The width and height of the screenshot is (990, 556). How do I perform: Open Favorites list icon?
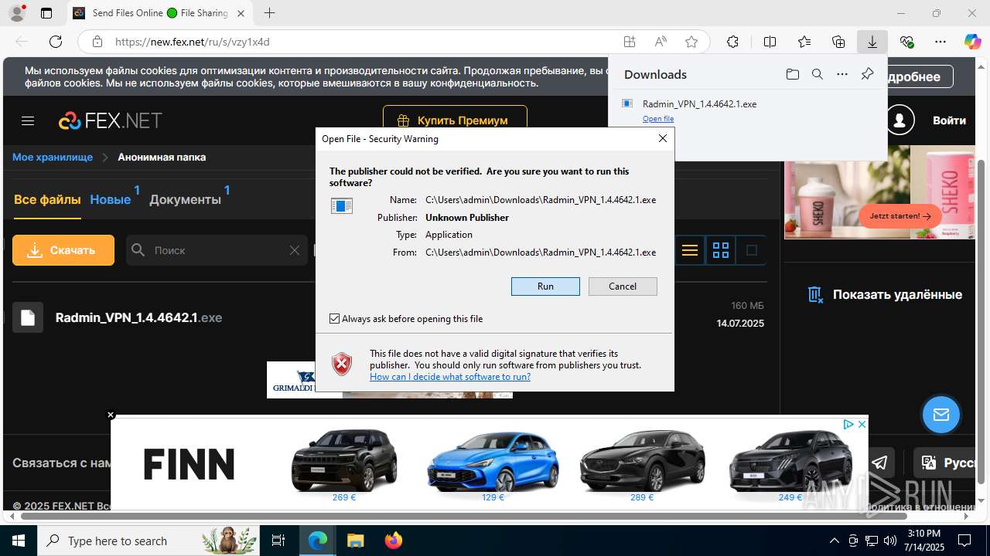[x=804, y=42]
